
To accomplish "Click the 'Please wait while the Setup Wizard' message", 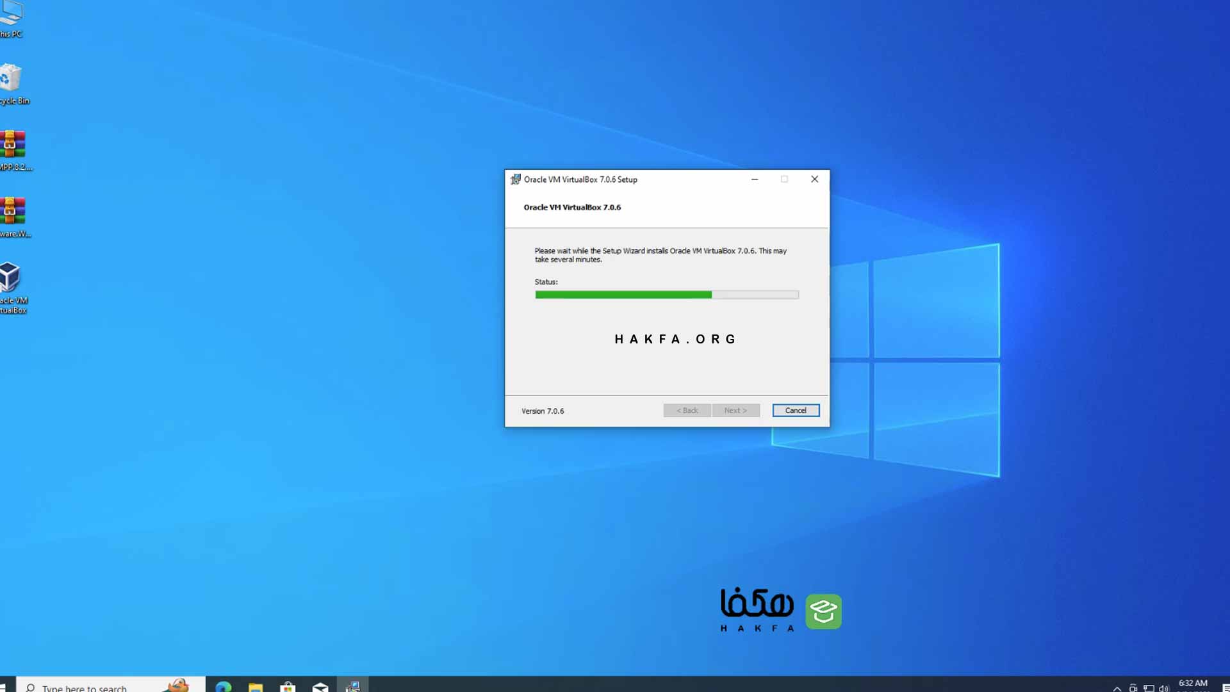I will click(660, 255).
